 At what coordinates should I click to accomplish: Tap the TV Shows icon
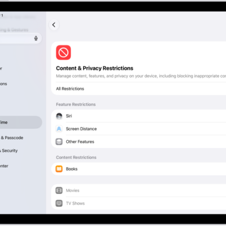click(59, 203)
